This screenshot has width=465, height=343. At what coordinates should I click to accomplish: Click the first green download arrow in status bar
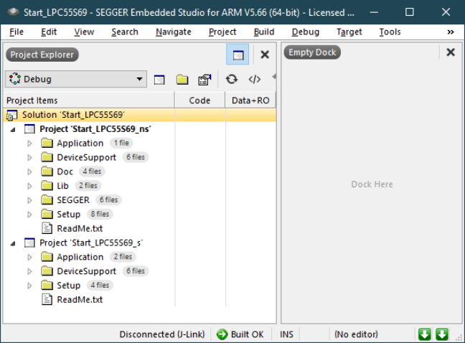(425, 334)
